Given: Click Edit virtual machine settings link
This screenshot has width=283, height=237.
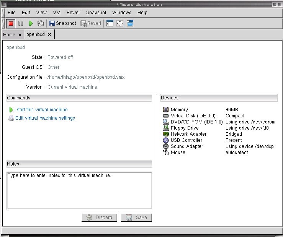Looking at the screenshot, I should [x=45, y=118].
